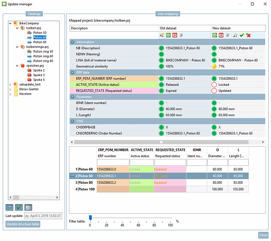Image resolution: width=271 pixels, height=241 pixels.
Task: Click the red square icon under Old dataset
Action: pos(174,35)
